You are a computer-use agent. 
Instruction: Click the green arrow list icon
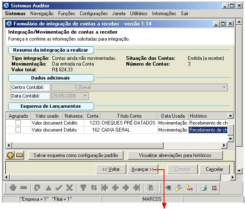pyautogui.click(x=168, y=188)
